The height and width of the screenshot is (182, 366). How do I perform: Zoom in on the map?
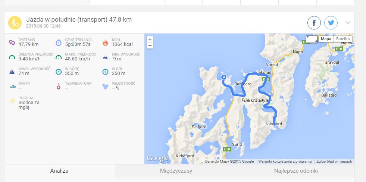pyautogui.click(x=150, y=39)
